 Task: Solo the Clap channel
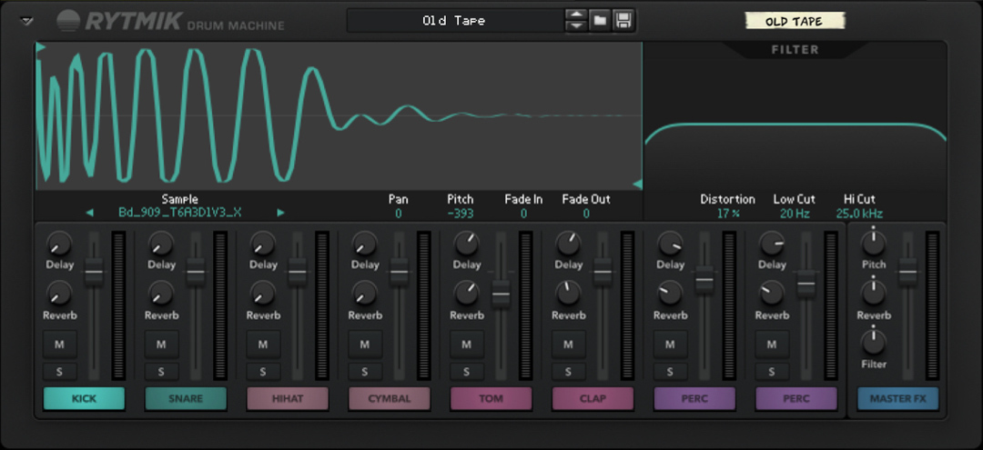568,371
